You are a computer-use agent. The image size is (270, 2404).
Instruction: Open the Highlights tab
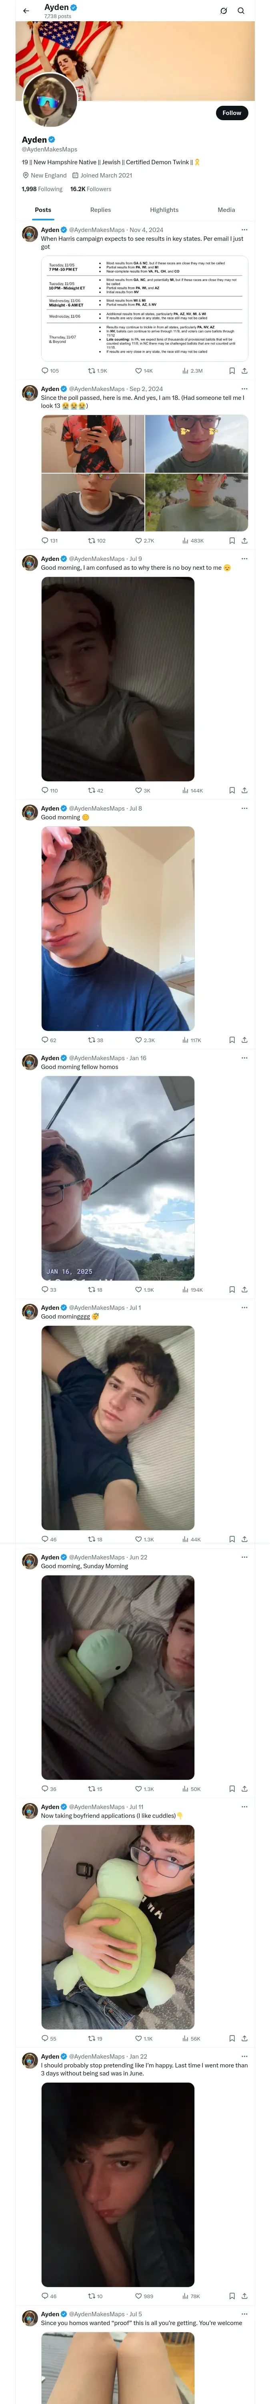(x=164, y=210)
